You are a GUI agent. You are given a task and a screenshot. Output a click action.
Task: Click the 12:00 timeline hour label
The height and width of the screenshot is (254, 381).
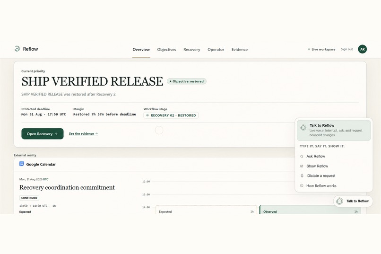(146, 182)
